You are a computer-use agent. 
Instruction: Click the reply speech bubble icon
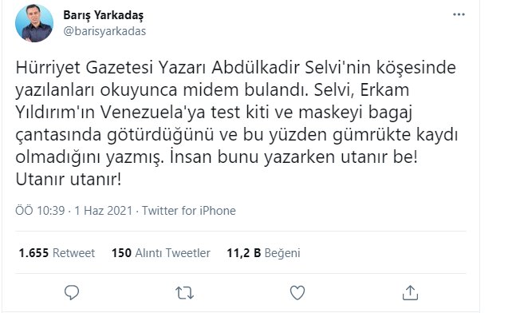click(72, 292)
